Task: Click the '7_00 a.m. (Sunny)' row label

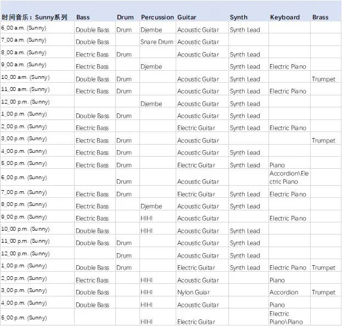Action: (x=24, y=40)
